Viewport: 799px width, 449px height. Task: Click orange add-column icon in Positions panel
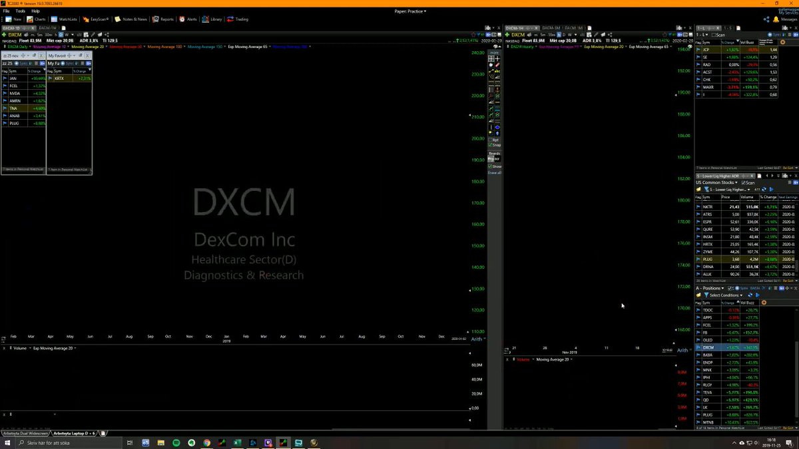(x=764, y=303)
